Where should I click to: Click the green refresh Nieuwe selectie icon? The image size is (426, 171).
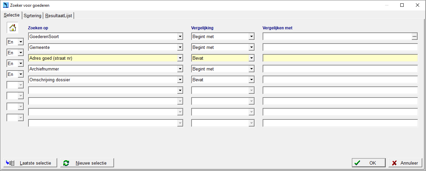(x=66, y=163)
